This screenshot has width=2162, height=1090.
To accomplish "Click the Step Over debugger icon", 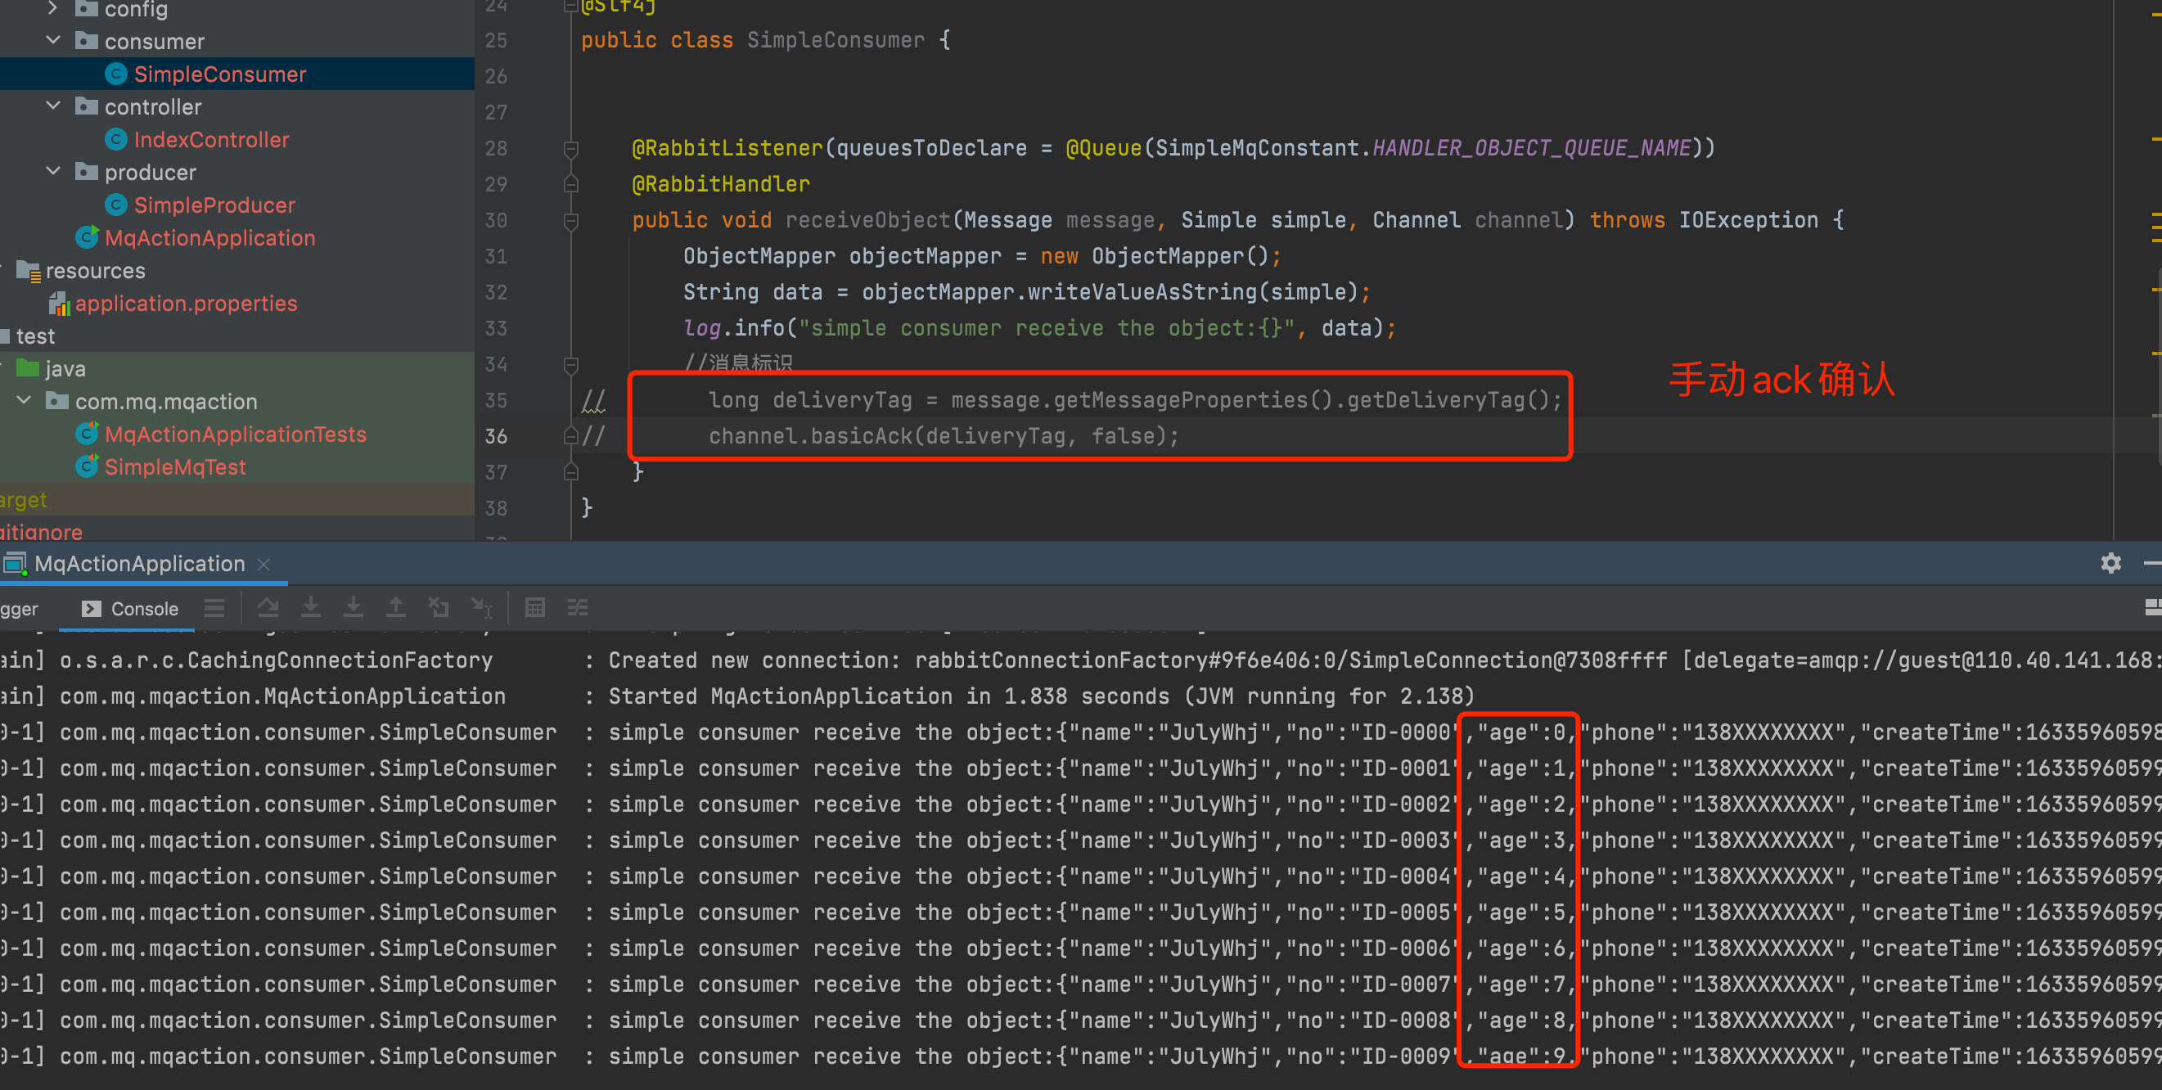I will coord(268,607).
